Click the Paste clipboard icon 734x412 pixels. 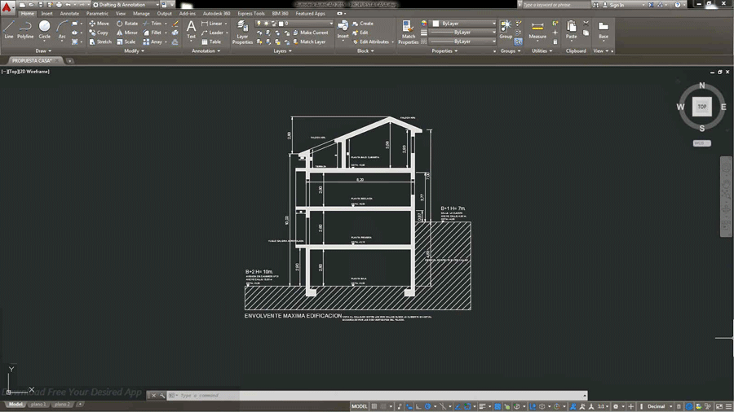(571, 30)
